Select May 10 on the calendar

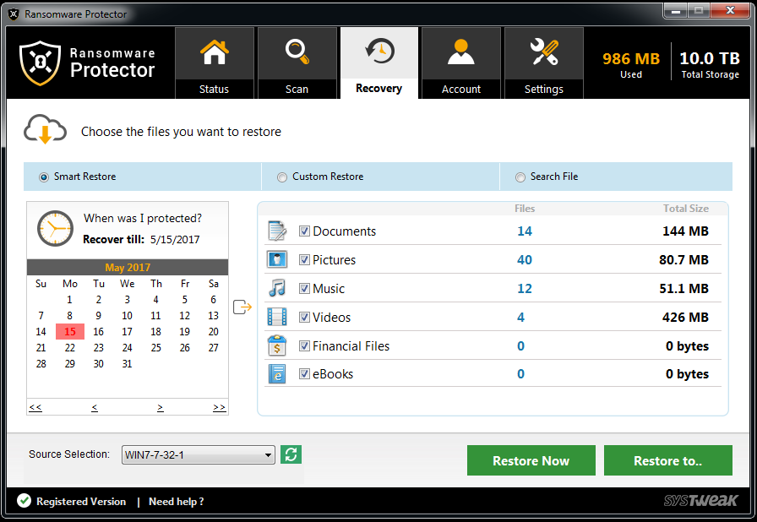[127, 316]
